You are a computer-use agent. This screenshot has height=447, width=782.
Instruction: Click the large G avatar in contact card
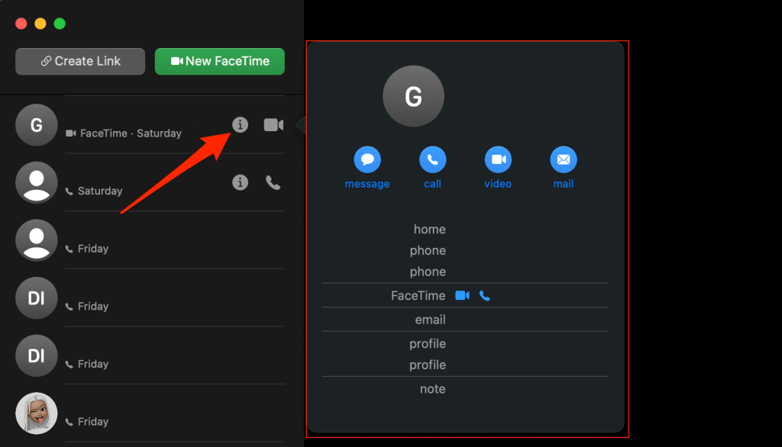point(413,96)
